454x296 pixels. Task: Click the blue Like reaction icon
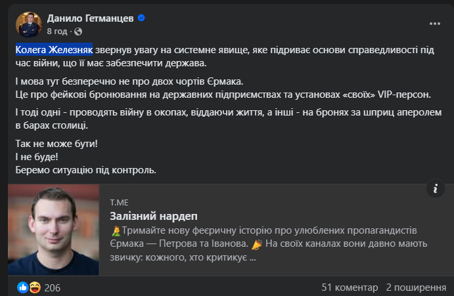pyautogui.click(x=23, y=287)
